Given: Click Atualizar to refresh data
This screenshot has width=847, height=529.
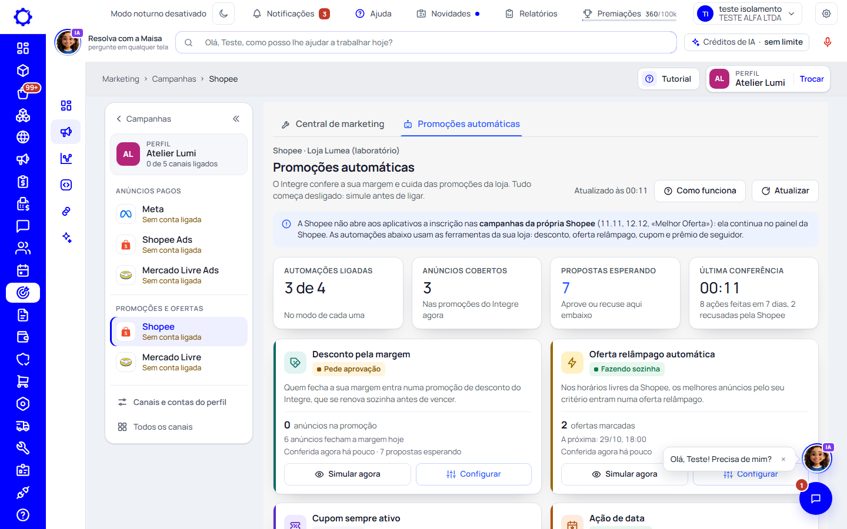Looking at the screenshot, I should [x=785, y=190].
